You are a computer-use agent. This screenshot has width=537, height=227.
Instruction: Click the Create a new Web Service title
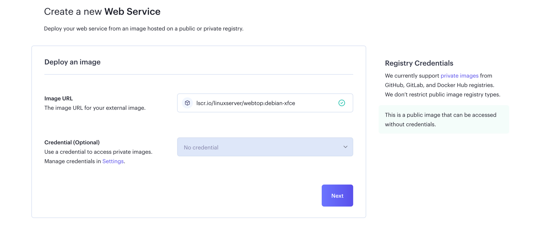[x=102, y=11]
